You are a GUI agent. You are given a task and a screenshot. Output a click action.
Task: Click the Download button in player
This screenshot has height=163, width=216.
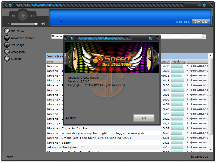(201, 22)
